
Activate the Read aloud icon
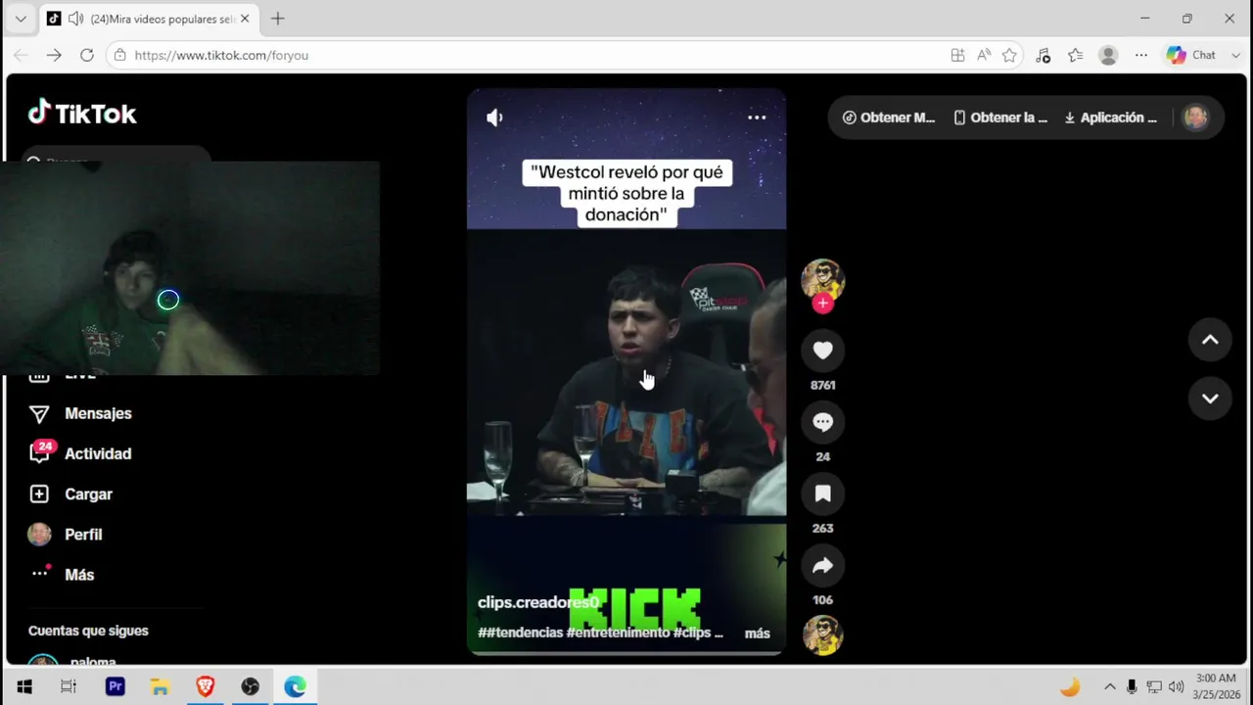(984, 55)
